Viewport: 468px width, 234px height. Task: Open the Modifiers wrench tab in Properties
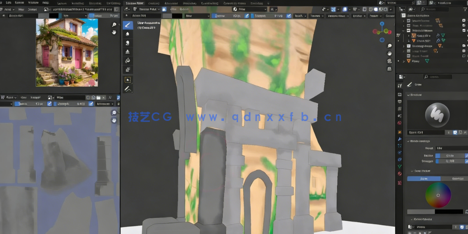[400, 139]
